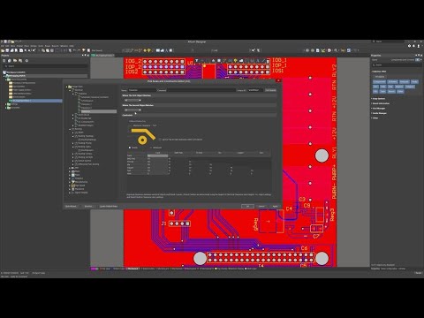424x318 pixels.
Task: Toggle the Polygons selection filter in Properties
Action: point(410,87)
